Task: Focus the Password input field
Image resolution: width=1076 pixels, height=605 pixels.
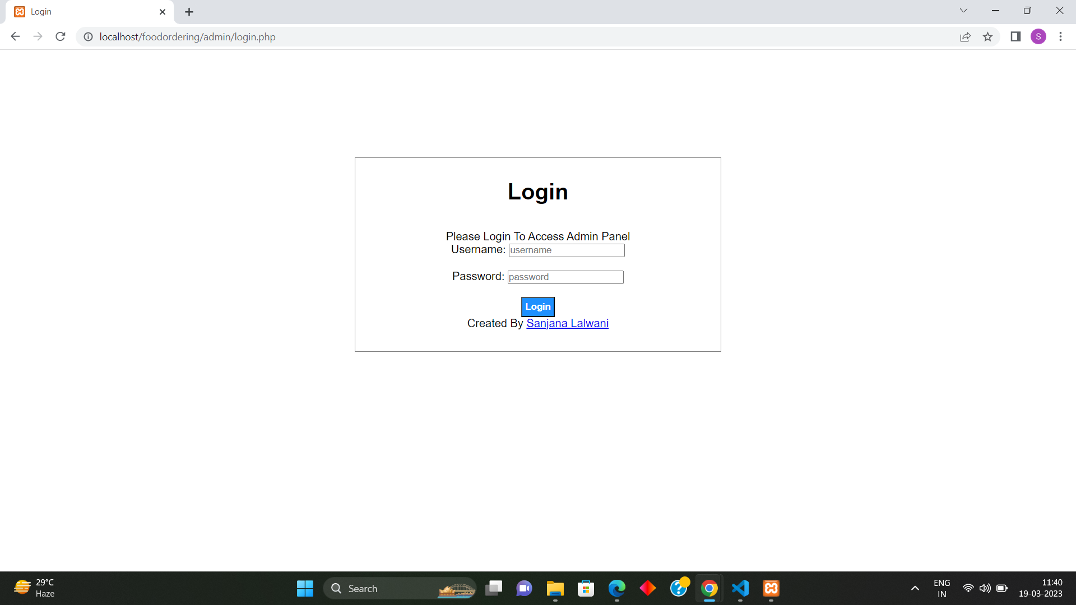Action: pyautogui.click(x=565, y=277)
